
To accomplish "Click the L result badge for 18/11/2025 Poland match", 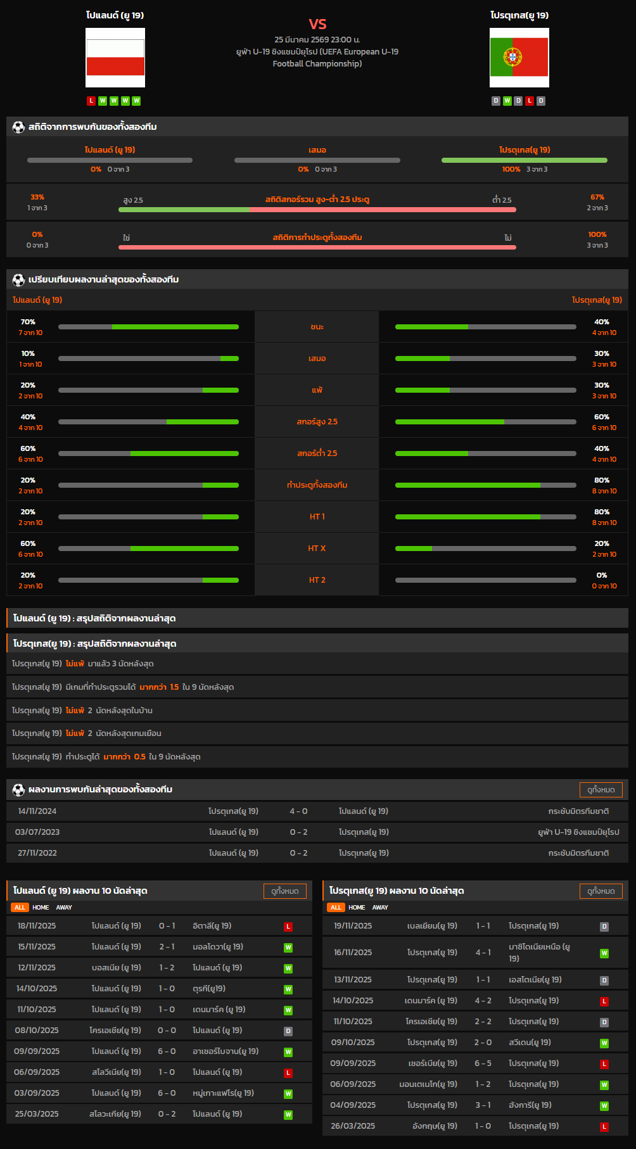I will 288,927.
